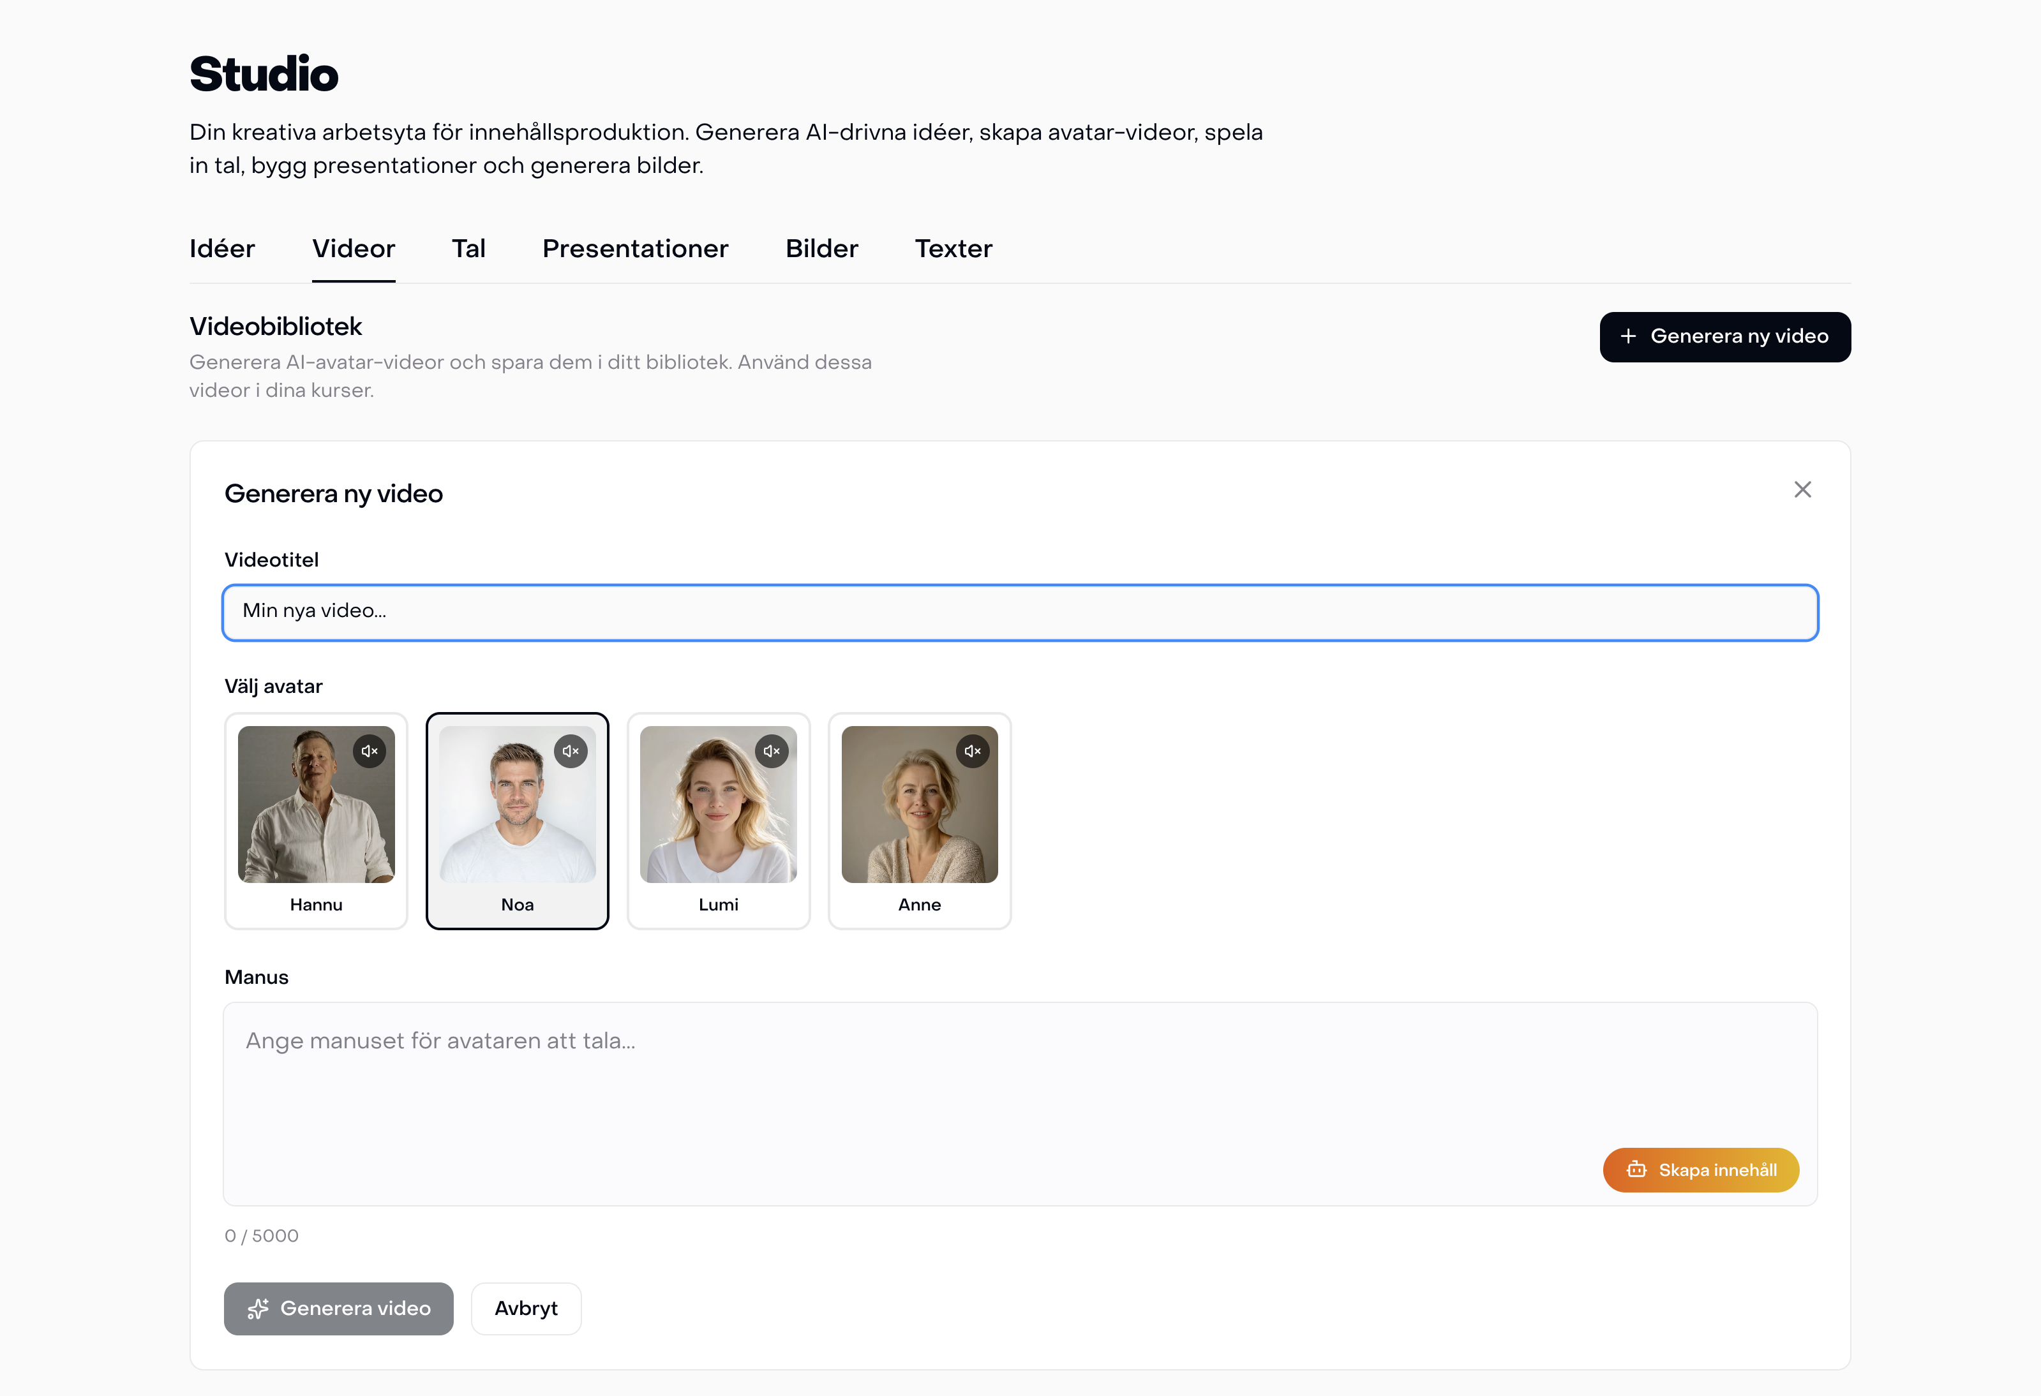Switch to the Tal tab
2041x1396 pixels.
pyautogui.click(x=469, y=248)
